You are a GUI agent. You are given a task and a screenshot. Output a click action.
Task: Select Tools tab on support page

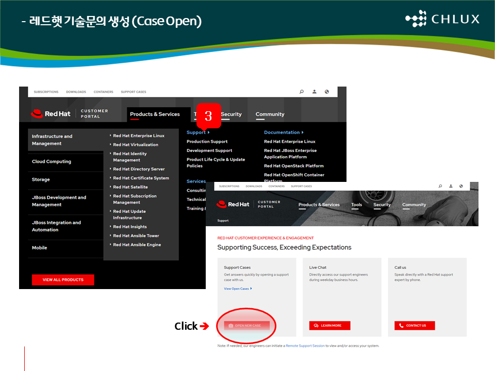click(x=357, y=205)
